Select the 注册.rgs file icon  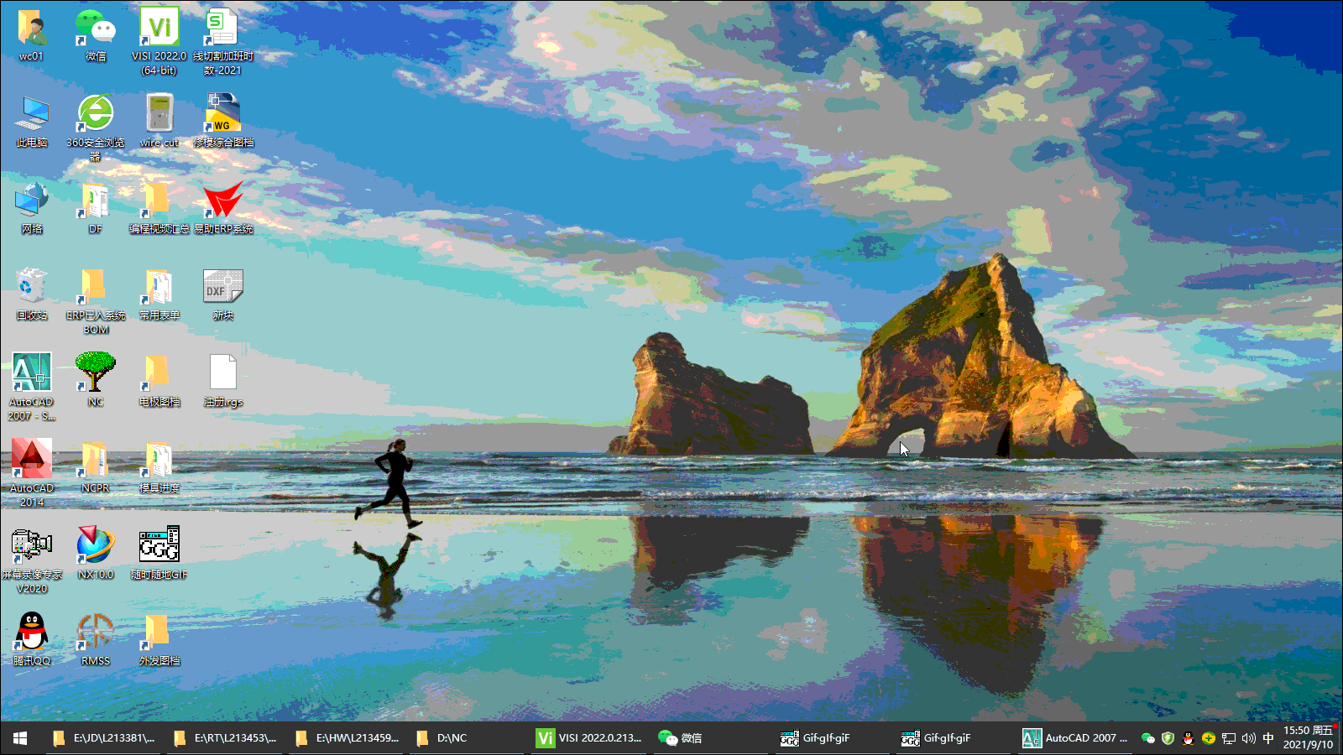[223, 380]
